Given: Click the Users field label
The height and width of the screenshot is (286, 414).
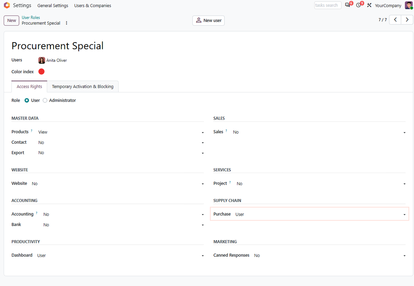Looking at the screenshot, I should (16, 60).
